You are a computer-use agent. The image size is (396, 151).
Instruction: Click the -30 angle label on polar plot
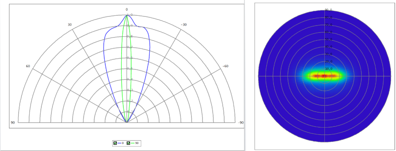(184, 25)
